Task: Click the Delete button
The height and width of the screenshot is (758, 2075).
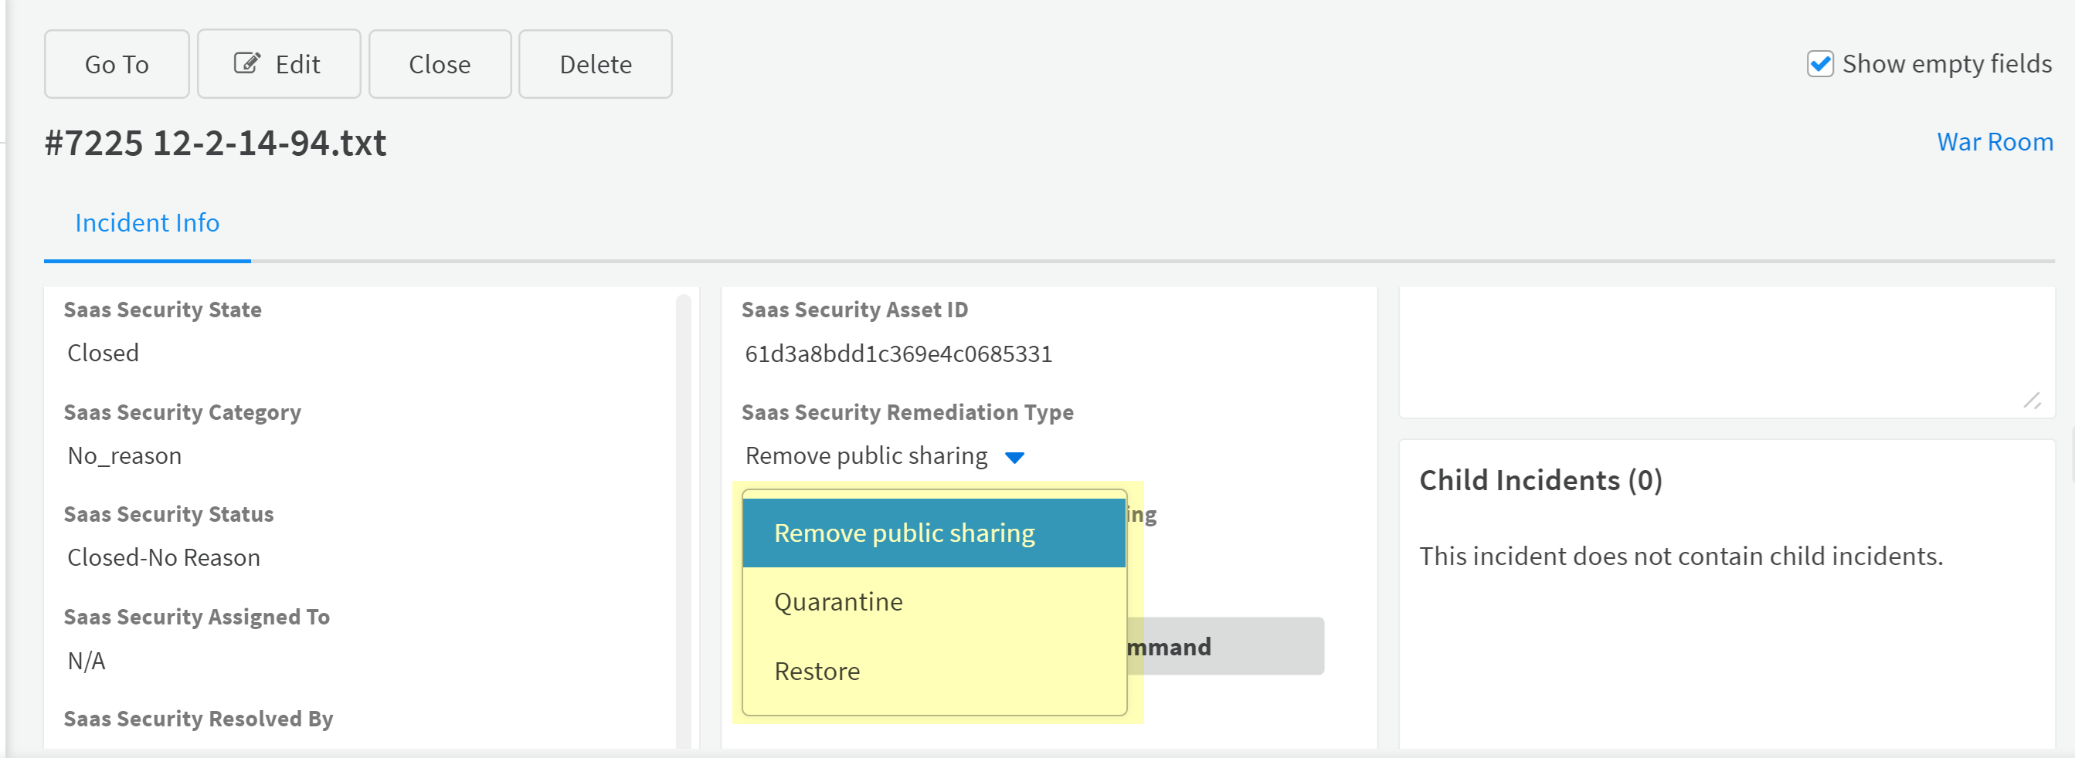Action: (595, 64)
